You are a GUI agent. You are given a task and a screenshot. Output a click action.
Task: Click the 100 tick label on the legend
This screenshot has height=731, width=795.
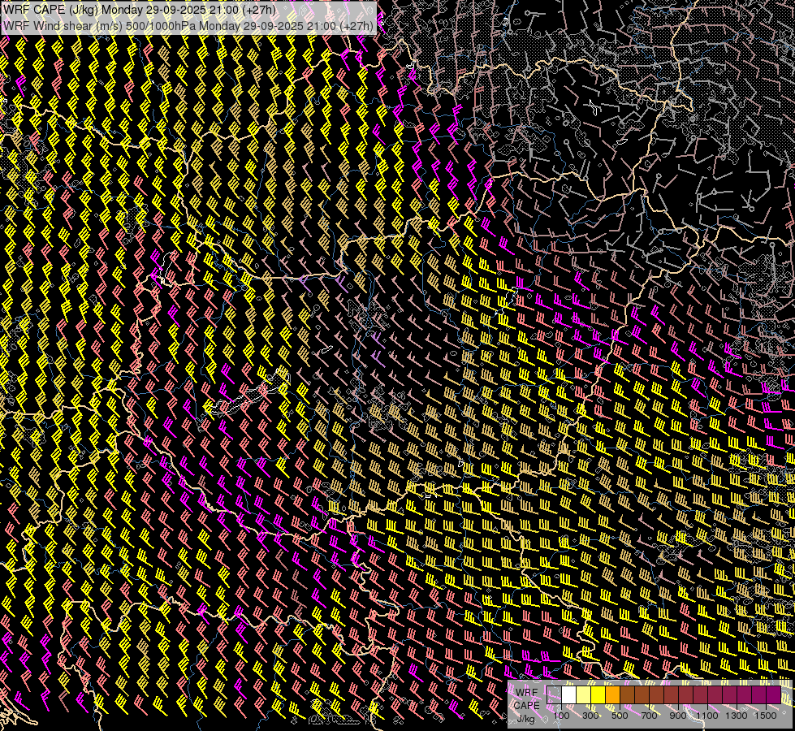[x=561, y=716]
